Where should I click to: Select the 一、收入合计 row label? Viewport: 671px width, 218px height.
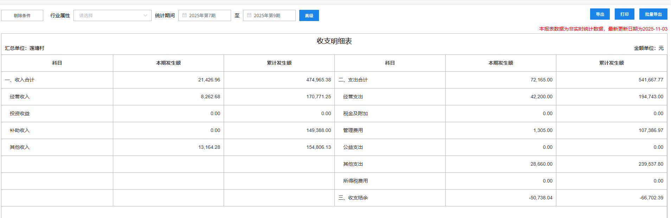click(20, 80)
